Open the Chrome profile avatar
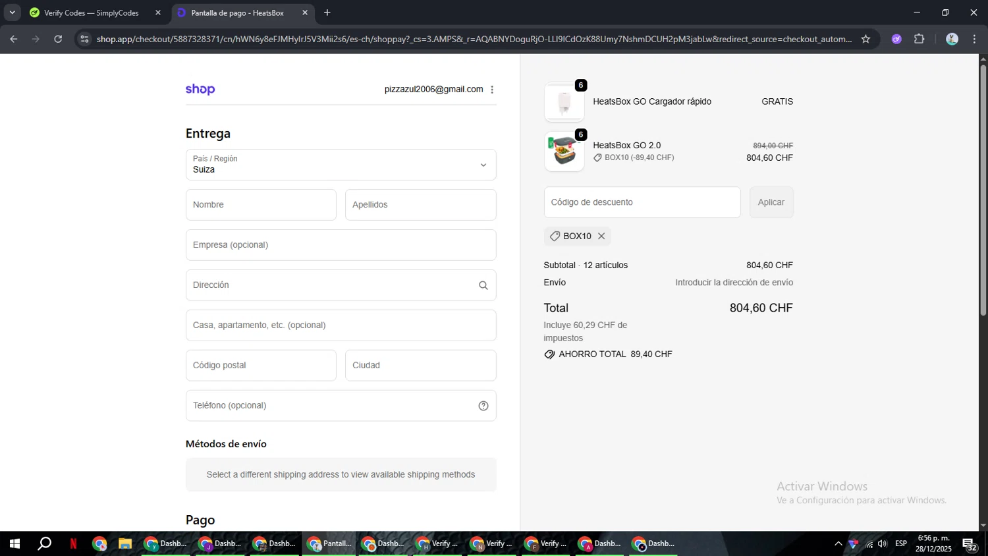The width and height of the screenshot is (988, 556). 952,39
